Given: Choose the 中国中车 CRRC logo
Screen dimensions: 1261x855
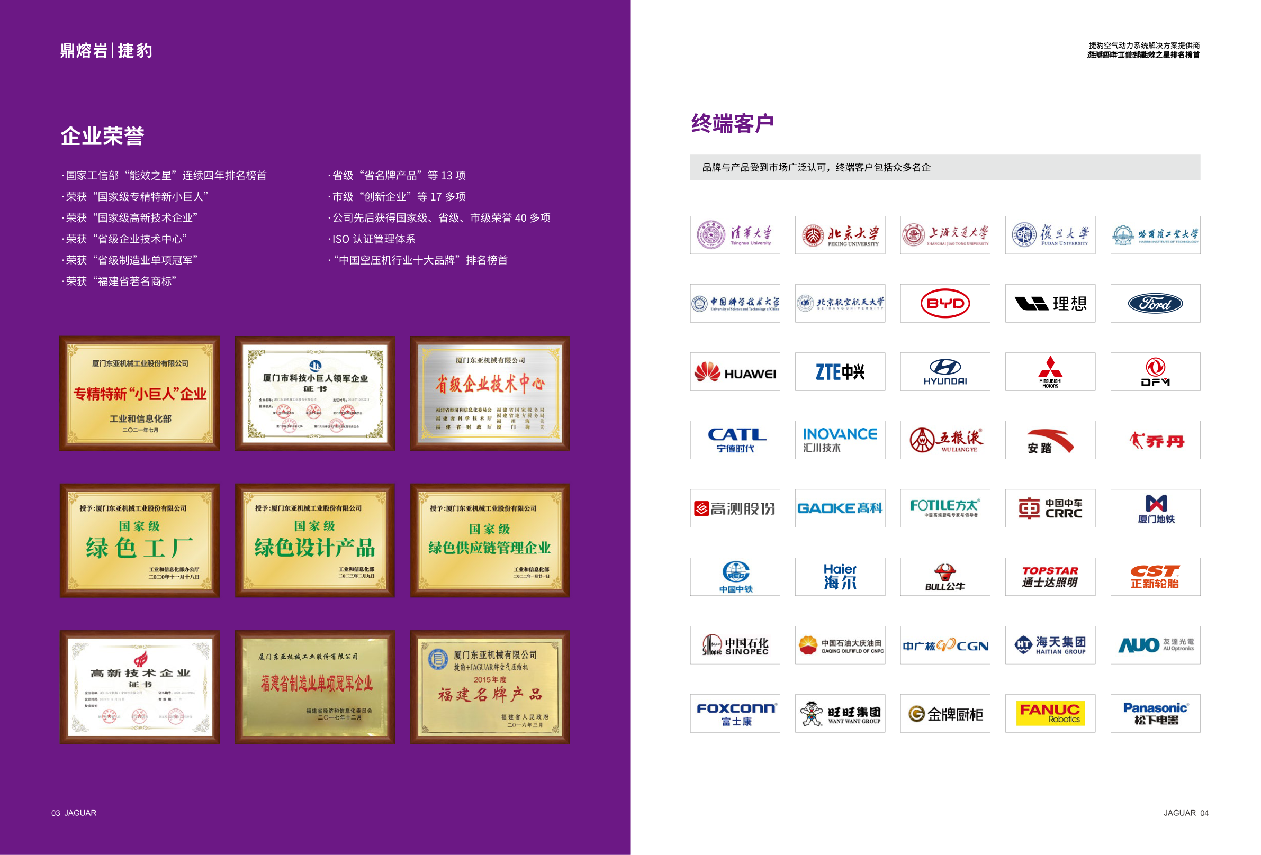Looking at the screenshot, I should coord(1050,508).
